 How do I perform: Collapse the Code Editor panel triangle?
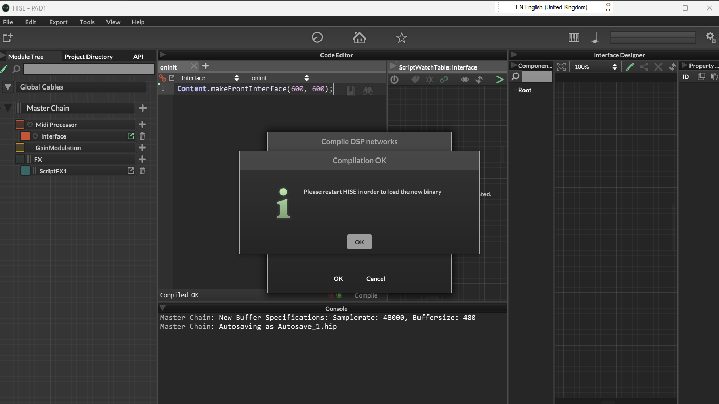[x=163, y=55]
